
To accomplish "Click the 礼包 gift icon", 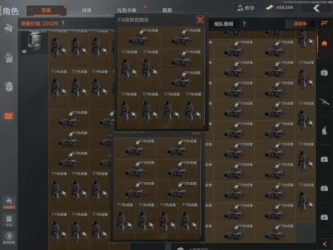I will (x=9, y=220).
